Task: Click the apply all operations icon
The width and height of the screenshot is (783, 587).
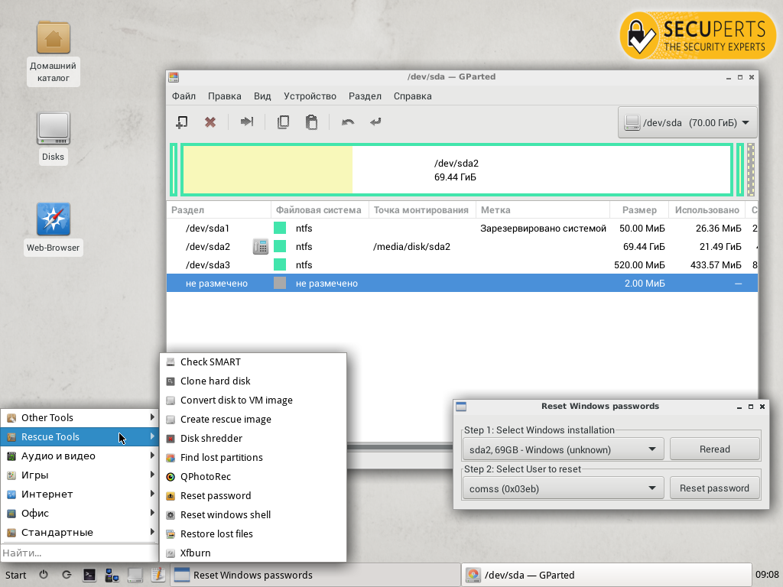Action: [x=375, y=122]
